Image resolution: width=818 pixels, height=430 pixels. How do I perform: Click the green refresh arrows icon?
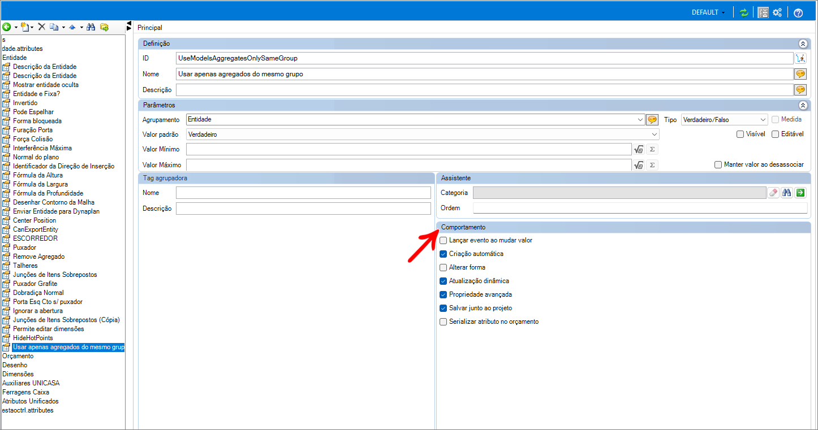(x=744, y=12)
